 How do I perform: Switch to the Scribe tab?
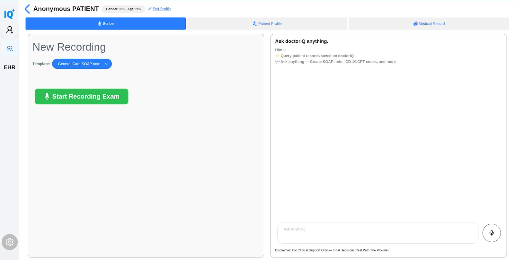[106, 24]
